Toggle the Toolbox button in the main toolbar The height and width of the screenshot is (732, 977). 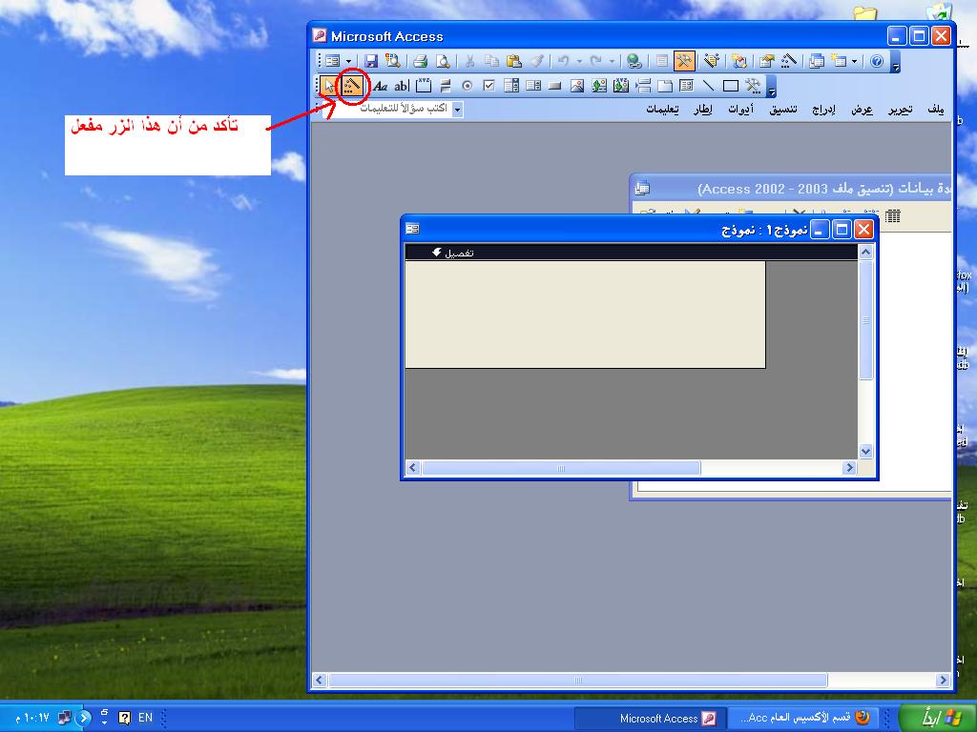tap(684, 61)
